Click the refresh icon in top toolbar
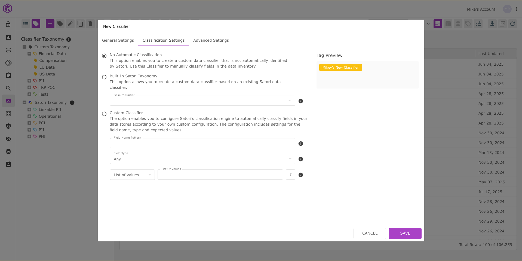 (512, 24)
